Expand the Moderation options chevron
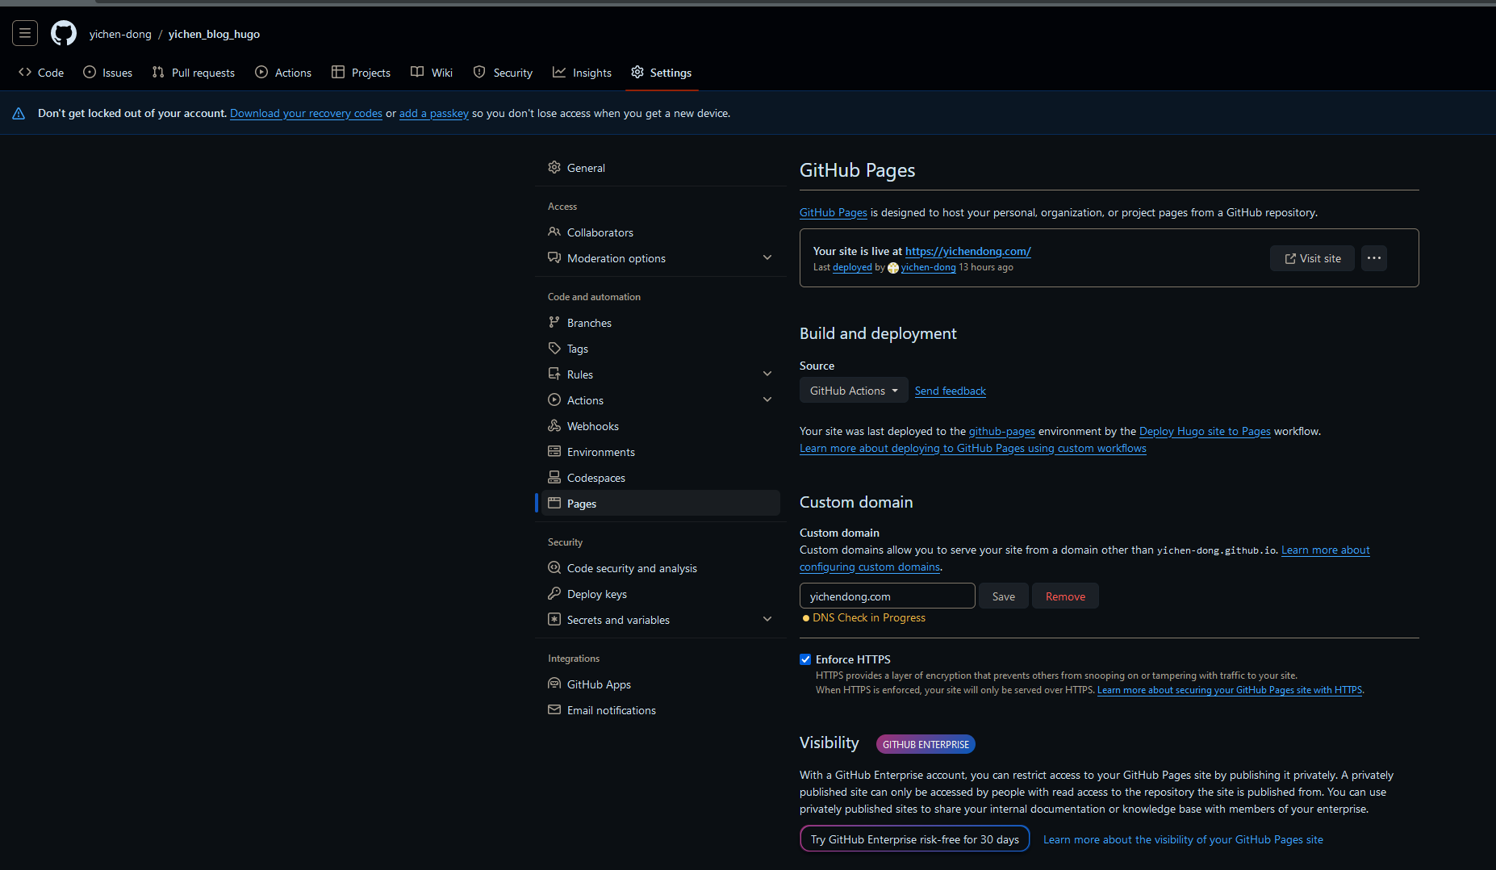This screenshot has height=870, width=1496. point(767,257)
